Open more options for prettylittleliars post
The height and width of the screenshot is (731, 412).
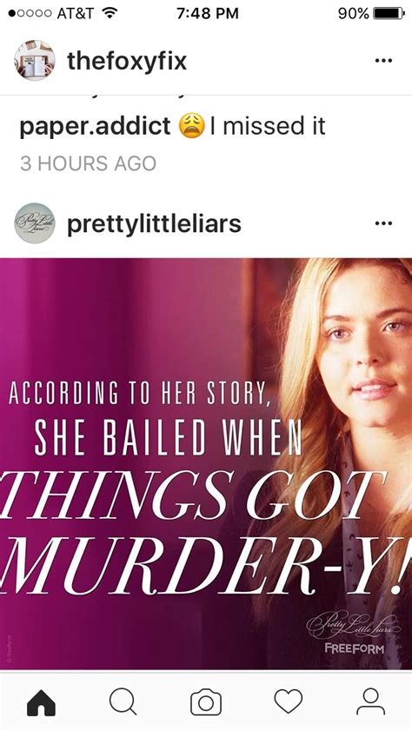(x=383, y=223)
